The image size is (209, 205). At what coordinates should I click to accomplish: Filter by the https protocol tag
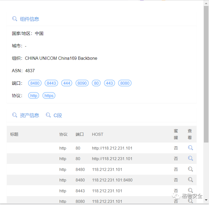[49, 95]
